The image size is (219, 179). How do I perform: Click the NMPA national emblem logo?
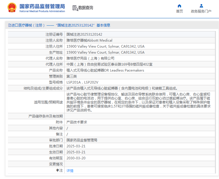tap(12, 8)
